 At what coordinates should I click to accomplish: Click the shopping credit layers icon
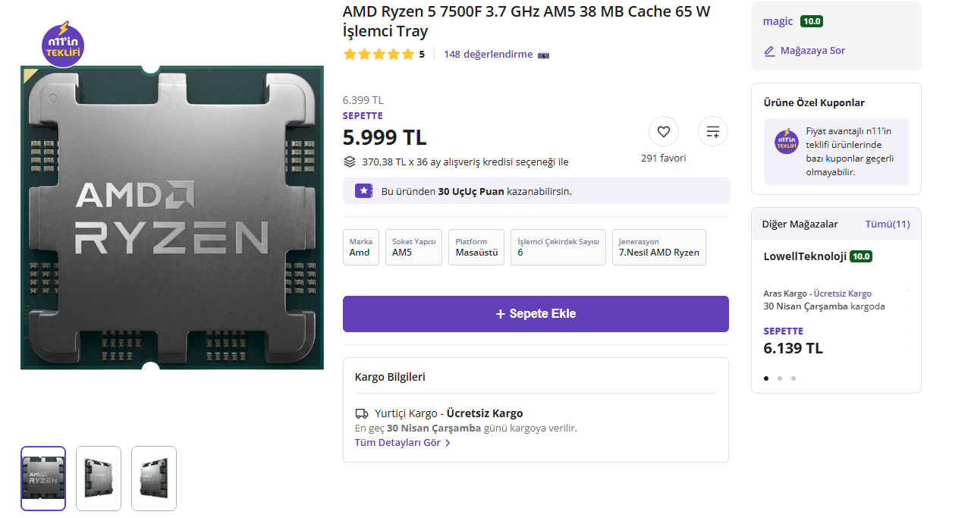point(350,162)
